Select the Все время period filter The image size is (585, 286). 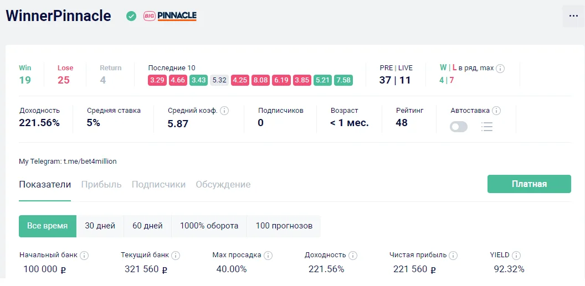pyautogui.click(x=48, y=226)
